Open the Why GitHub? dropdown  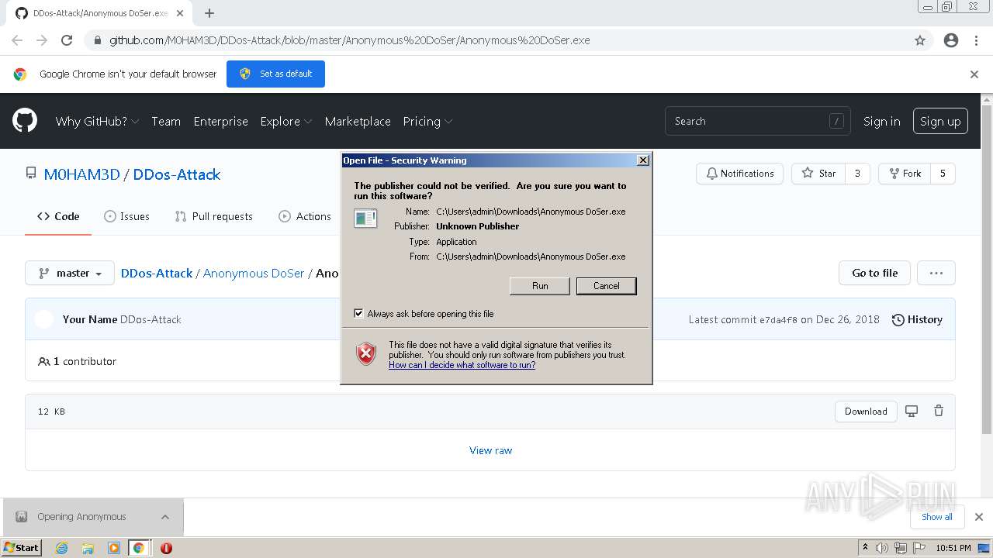[x=97, y=122]
